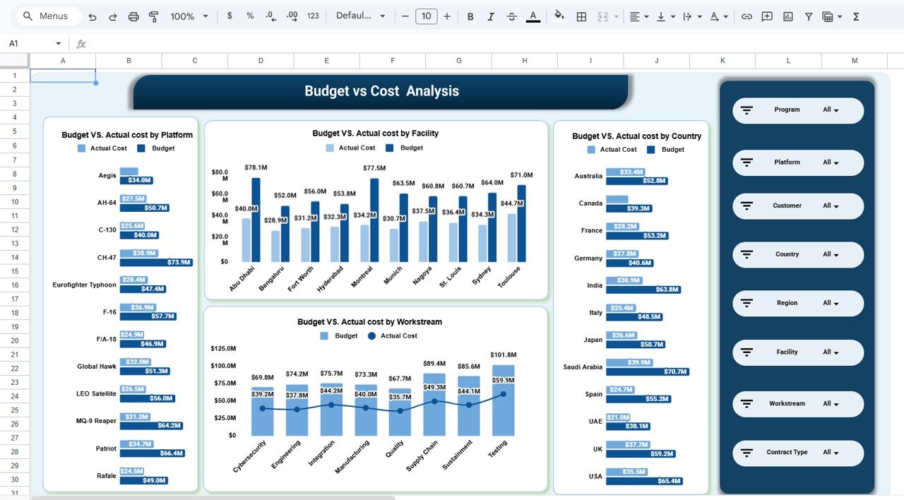
Task: Select the paint format tool
Action: pyautogui.click(x=153, y=16)
